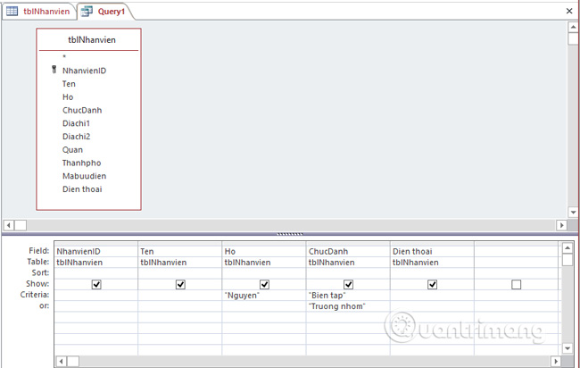Uncheck Show for NhanvienID column
The image size is (580, 368).
pyautogui.click(x=96, y=284)
